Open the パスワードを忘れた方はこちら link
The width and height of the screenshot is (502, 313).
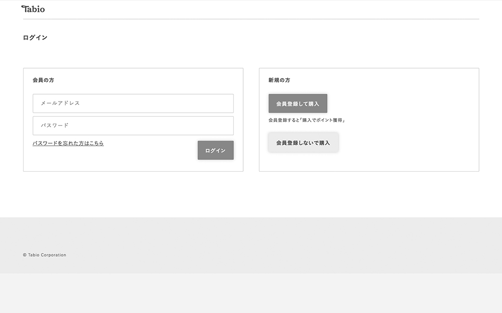tap(68, 143)
